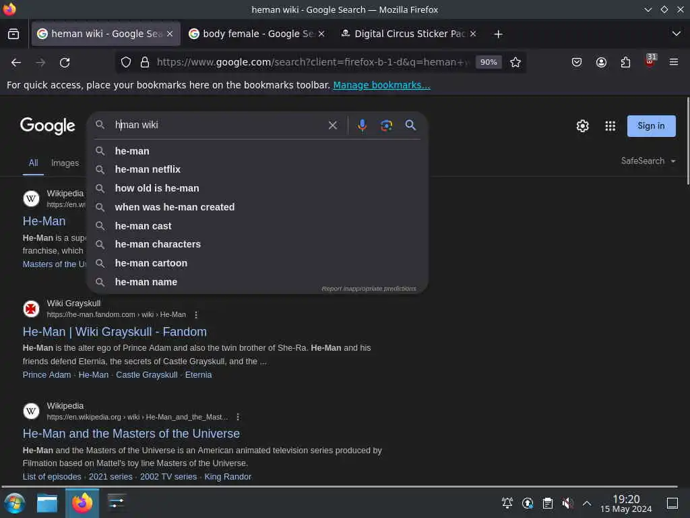Choose the 'he-man cartoon' suggestion
This screenshot has width=690, height=518.
point(257,264)
